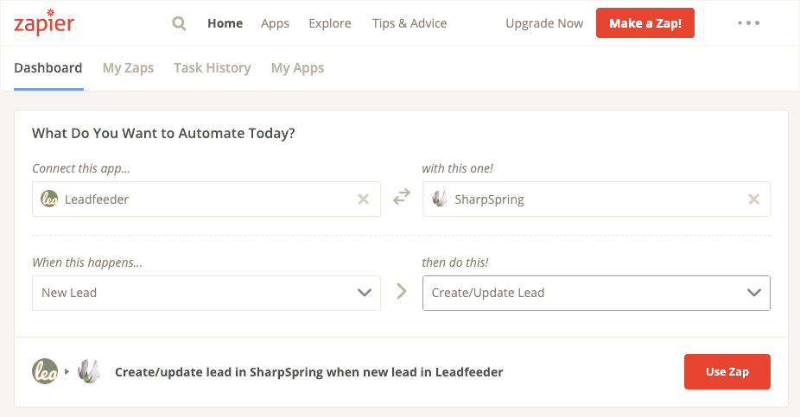The image size is (800, 417).
Task: Clear the Leadfeeder app selection
Action: (363, 199)
